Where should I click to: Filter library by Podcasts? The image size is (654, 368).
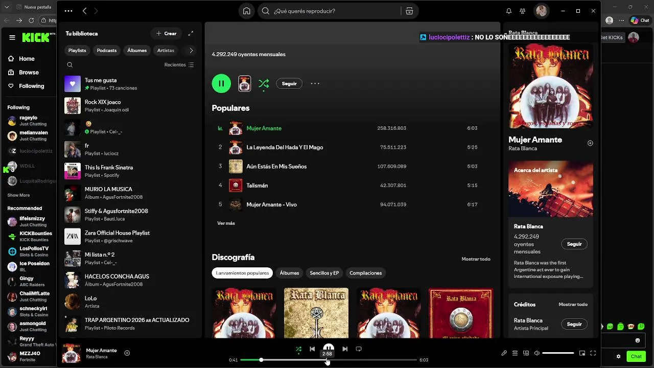tap(107, 51)
